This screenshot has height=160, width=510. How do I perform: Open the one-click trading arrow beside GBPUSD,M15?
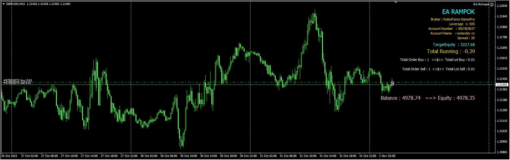point(3,4)
